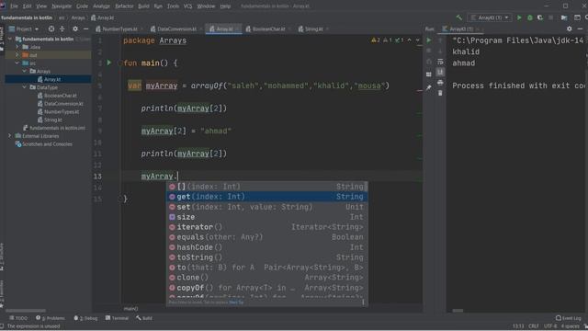Image resolution: width=588 pixels, height=331 pixels.
Task: Toggle soft-wrap icon in Run console
Action: pos(440,62)
